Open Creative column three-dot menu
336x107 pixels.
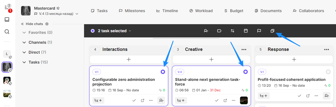click(x=244, y=50)
